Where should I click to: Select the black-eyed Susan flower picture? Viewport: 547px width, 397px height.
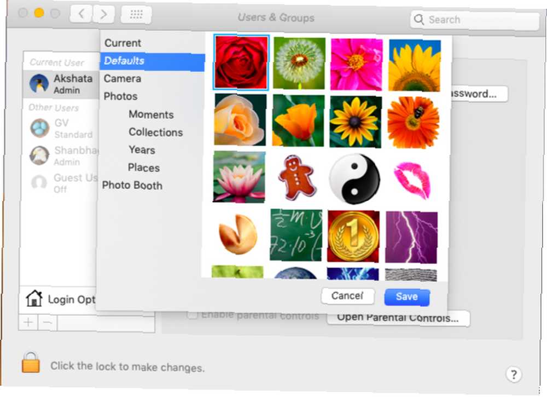pos(356,122)
